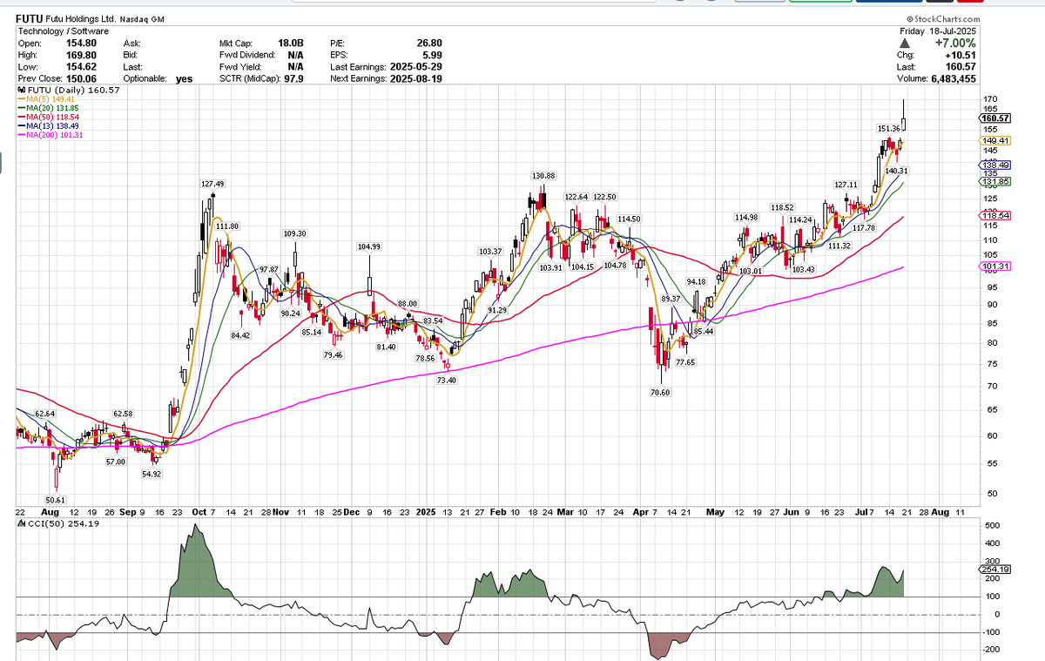Click the 54.92 September low label

[x=150, y=474]
